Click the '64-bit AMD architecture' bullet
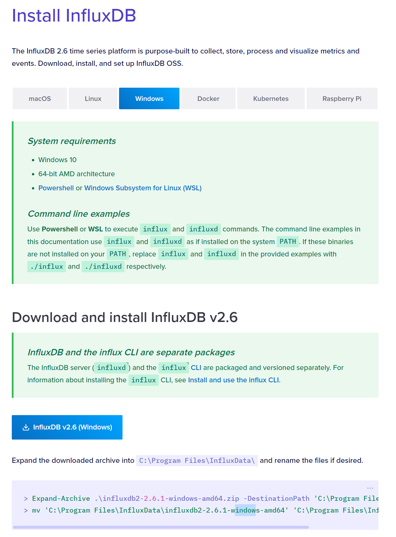 click(76, 174)
